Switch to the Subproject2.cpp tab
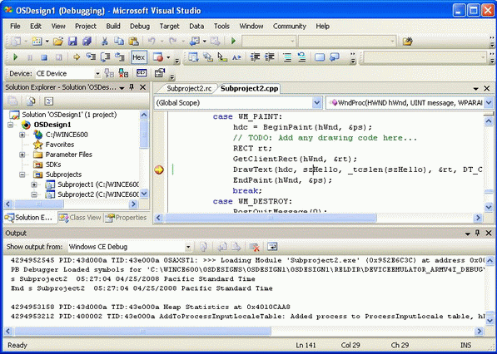The height and width of the screenshot is (354, 497). (x=250, y=89)
